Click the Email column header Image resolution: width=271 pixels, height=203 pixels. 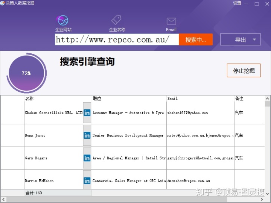point(200,98)
